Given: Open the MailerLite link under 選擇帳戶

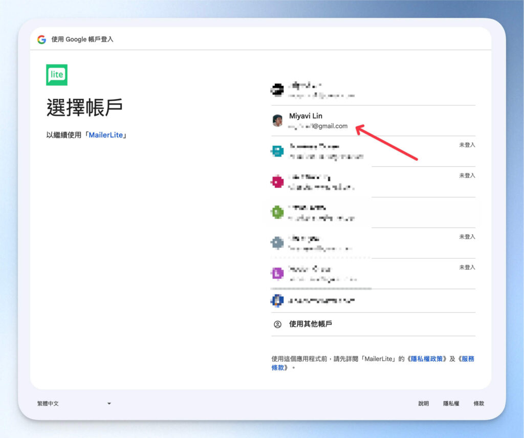Looking at the screenshot, I should pyautogui.click(x=106, y=135).
